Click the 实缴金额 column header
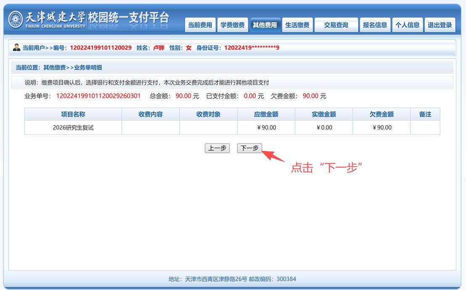This screenshot has height=290, width=466. [324, 114]
